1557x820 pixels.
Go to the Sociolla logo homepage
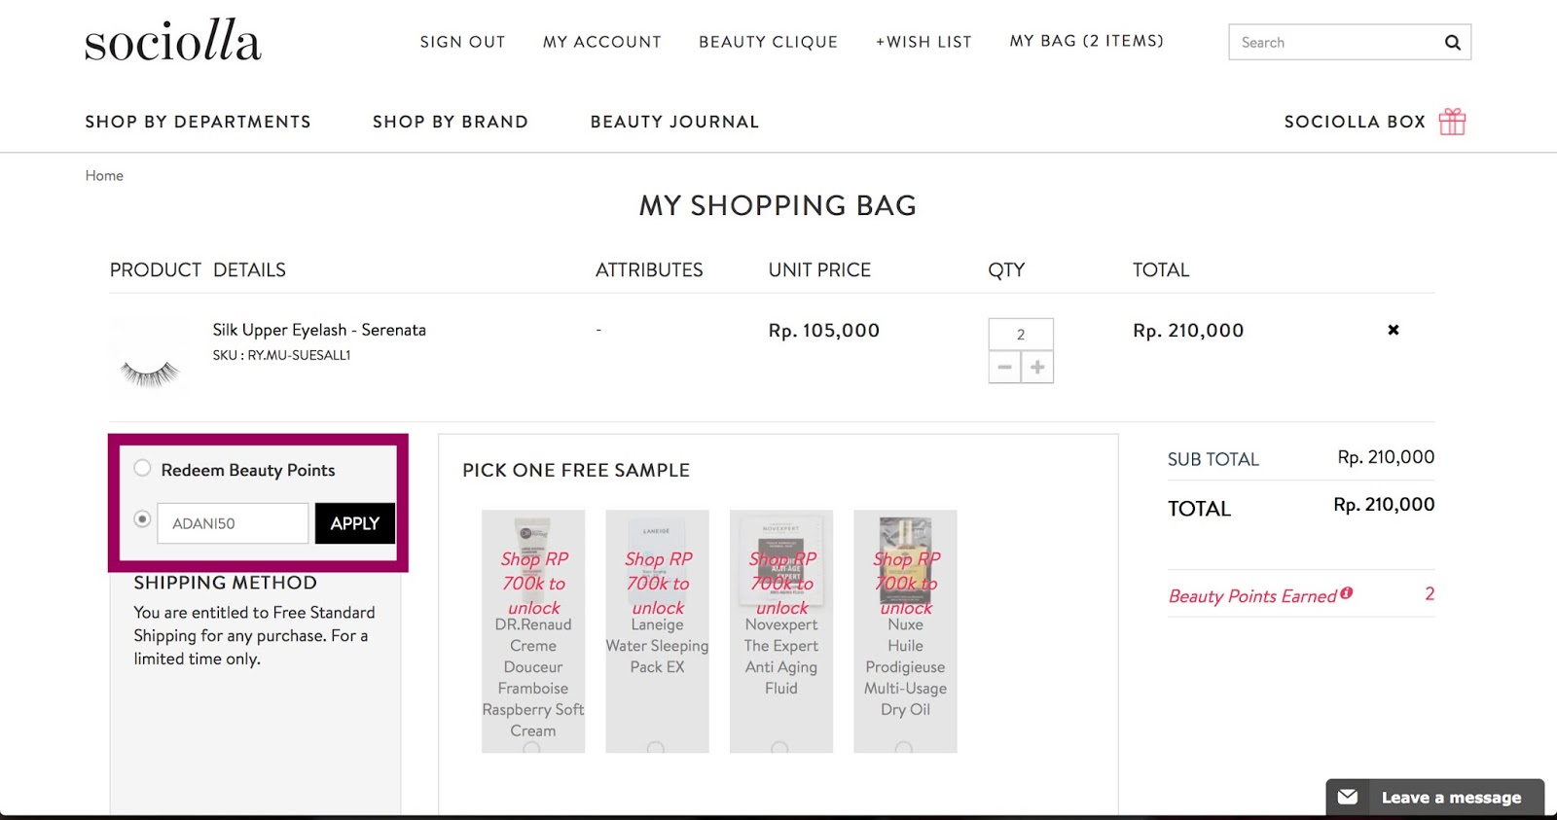[173, 42]
